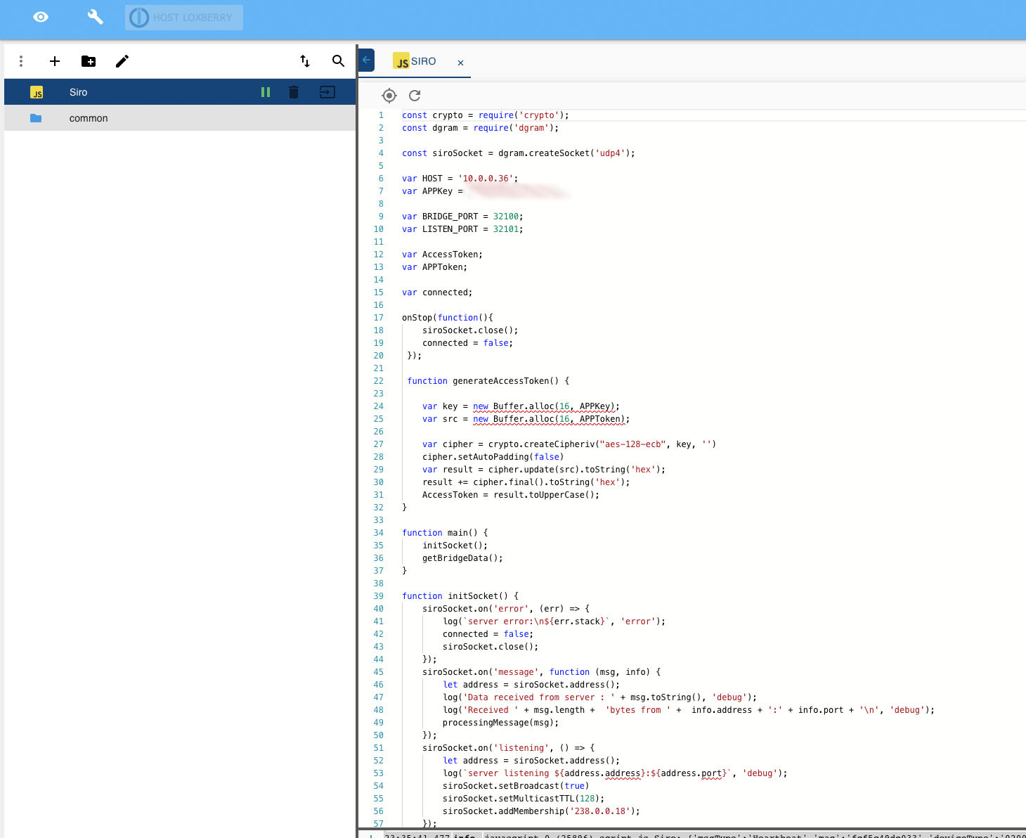Screen dimensions: 1026x838
Task: Open the wrench settings icon
Action: pos(95,17)
